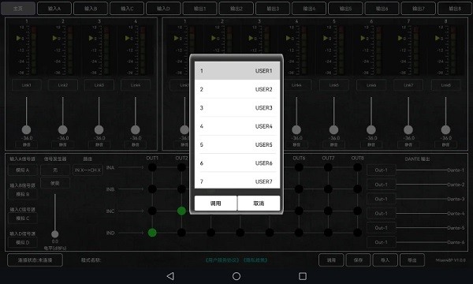Select preset 4 USER4 in the dialog
Image resolution: width=473 pixels, height=284 pixels.
(x=237, y=126)
